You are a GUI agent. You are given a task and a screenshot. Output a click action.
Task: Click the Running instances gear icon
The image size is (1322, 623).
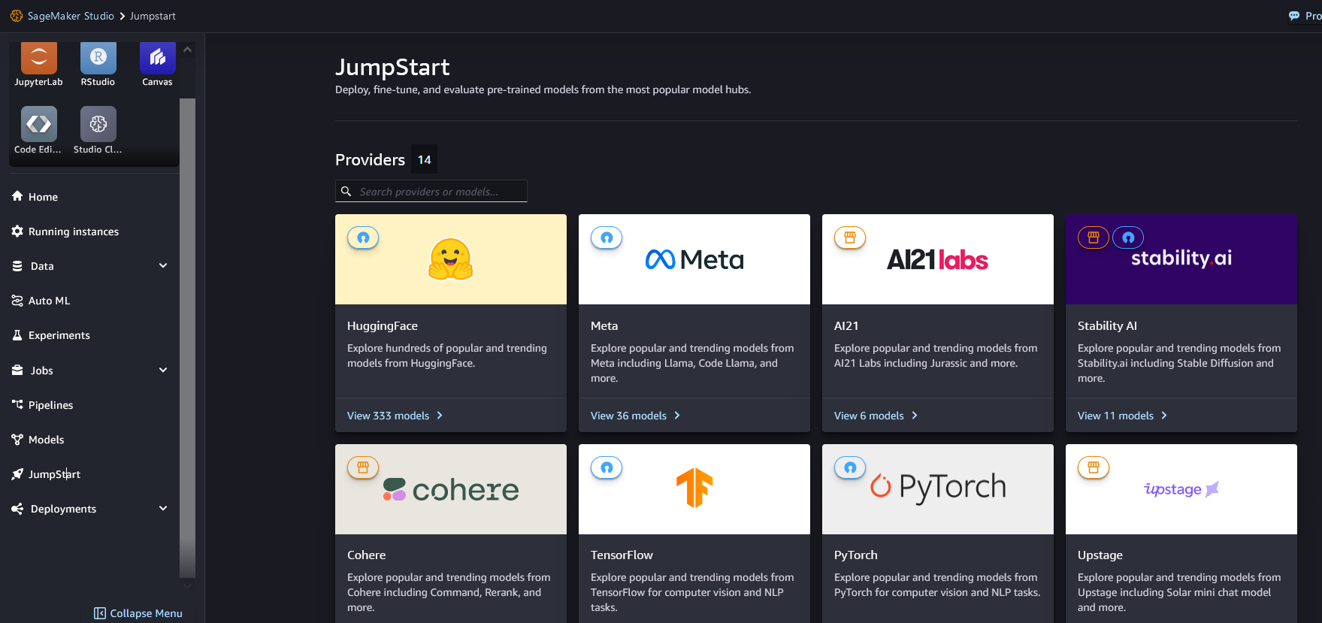pos(17,231)
